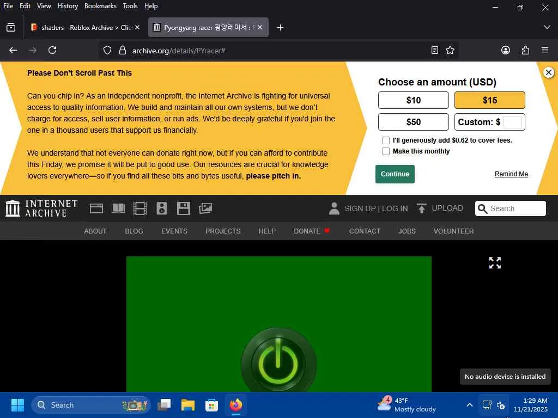Screen dimensions: 558x418
Task: Open the Bookmarks menu
Action: tap(100, 6)
